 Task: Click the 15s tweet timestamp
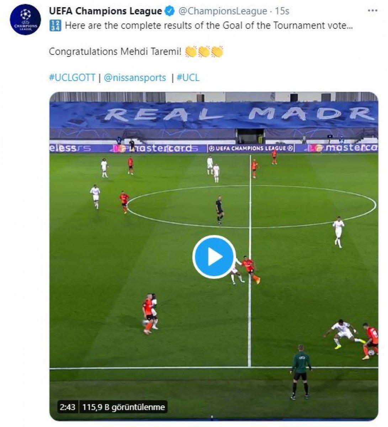pos(282,11)
